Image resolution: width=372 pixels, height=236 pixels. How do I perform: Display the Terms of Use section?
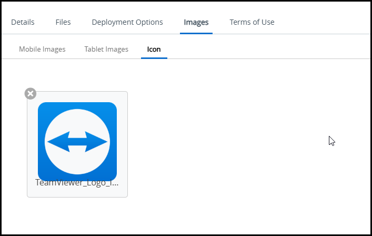[x=252, y=22]
